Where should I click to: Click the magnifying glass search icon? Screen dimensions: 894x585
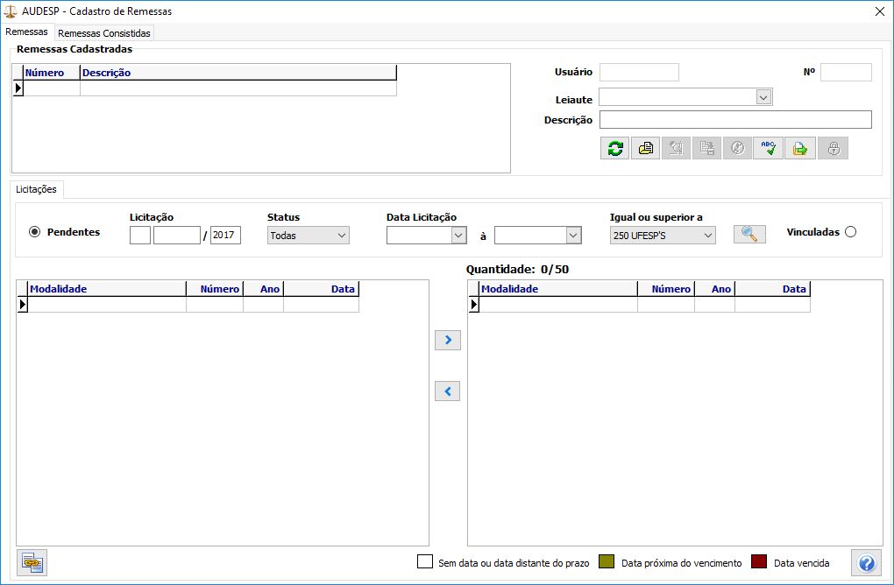pos(749,234)
